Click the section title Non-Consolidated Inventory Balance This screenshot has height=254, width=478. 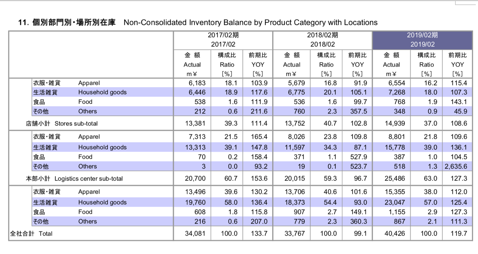click(250, 22)
